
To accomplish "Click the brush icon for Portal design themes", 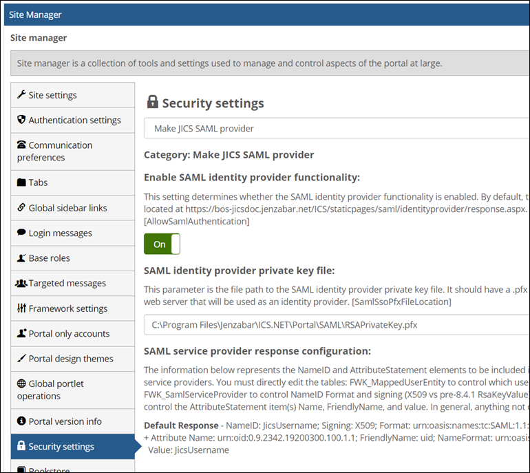I will point(21,358).
